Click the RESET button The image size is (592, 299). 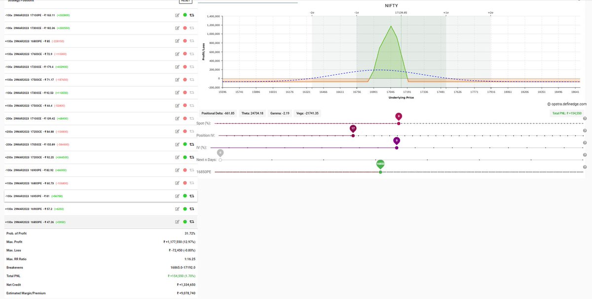(x=185, y=1)
